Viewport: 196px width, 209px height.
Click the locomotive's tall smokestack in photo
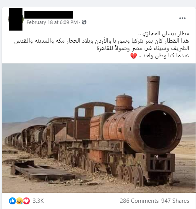(x=153, y=90)
